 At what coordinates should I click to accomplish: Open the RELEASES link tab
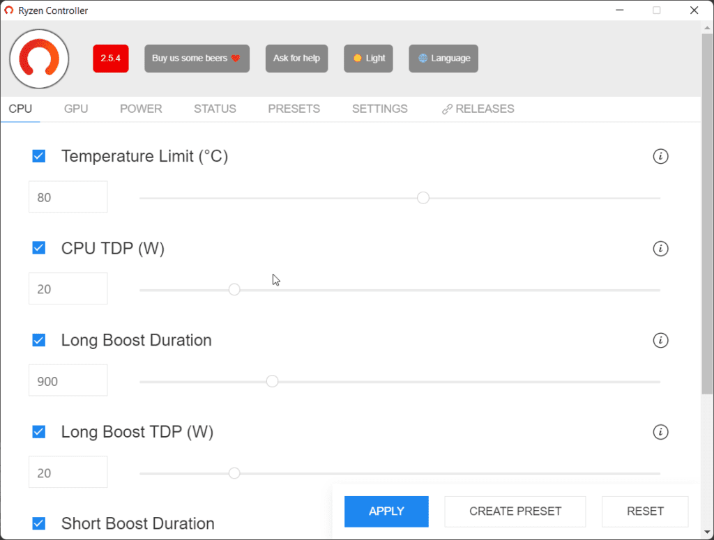(478, 109)
